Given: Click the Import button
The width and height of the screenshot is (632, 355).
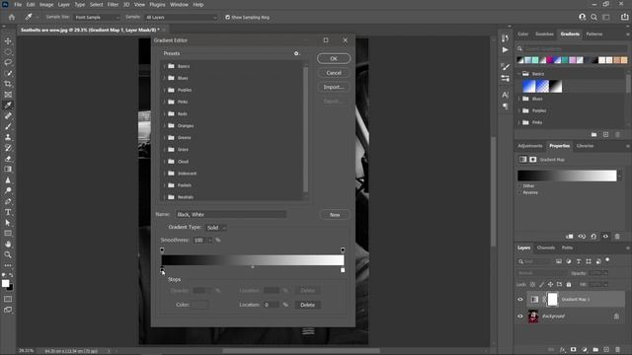Looking at the screenshot, I should pyautogui.click(x=334, y=87).
